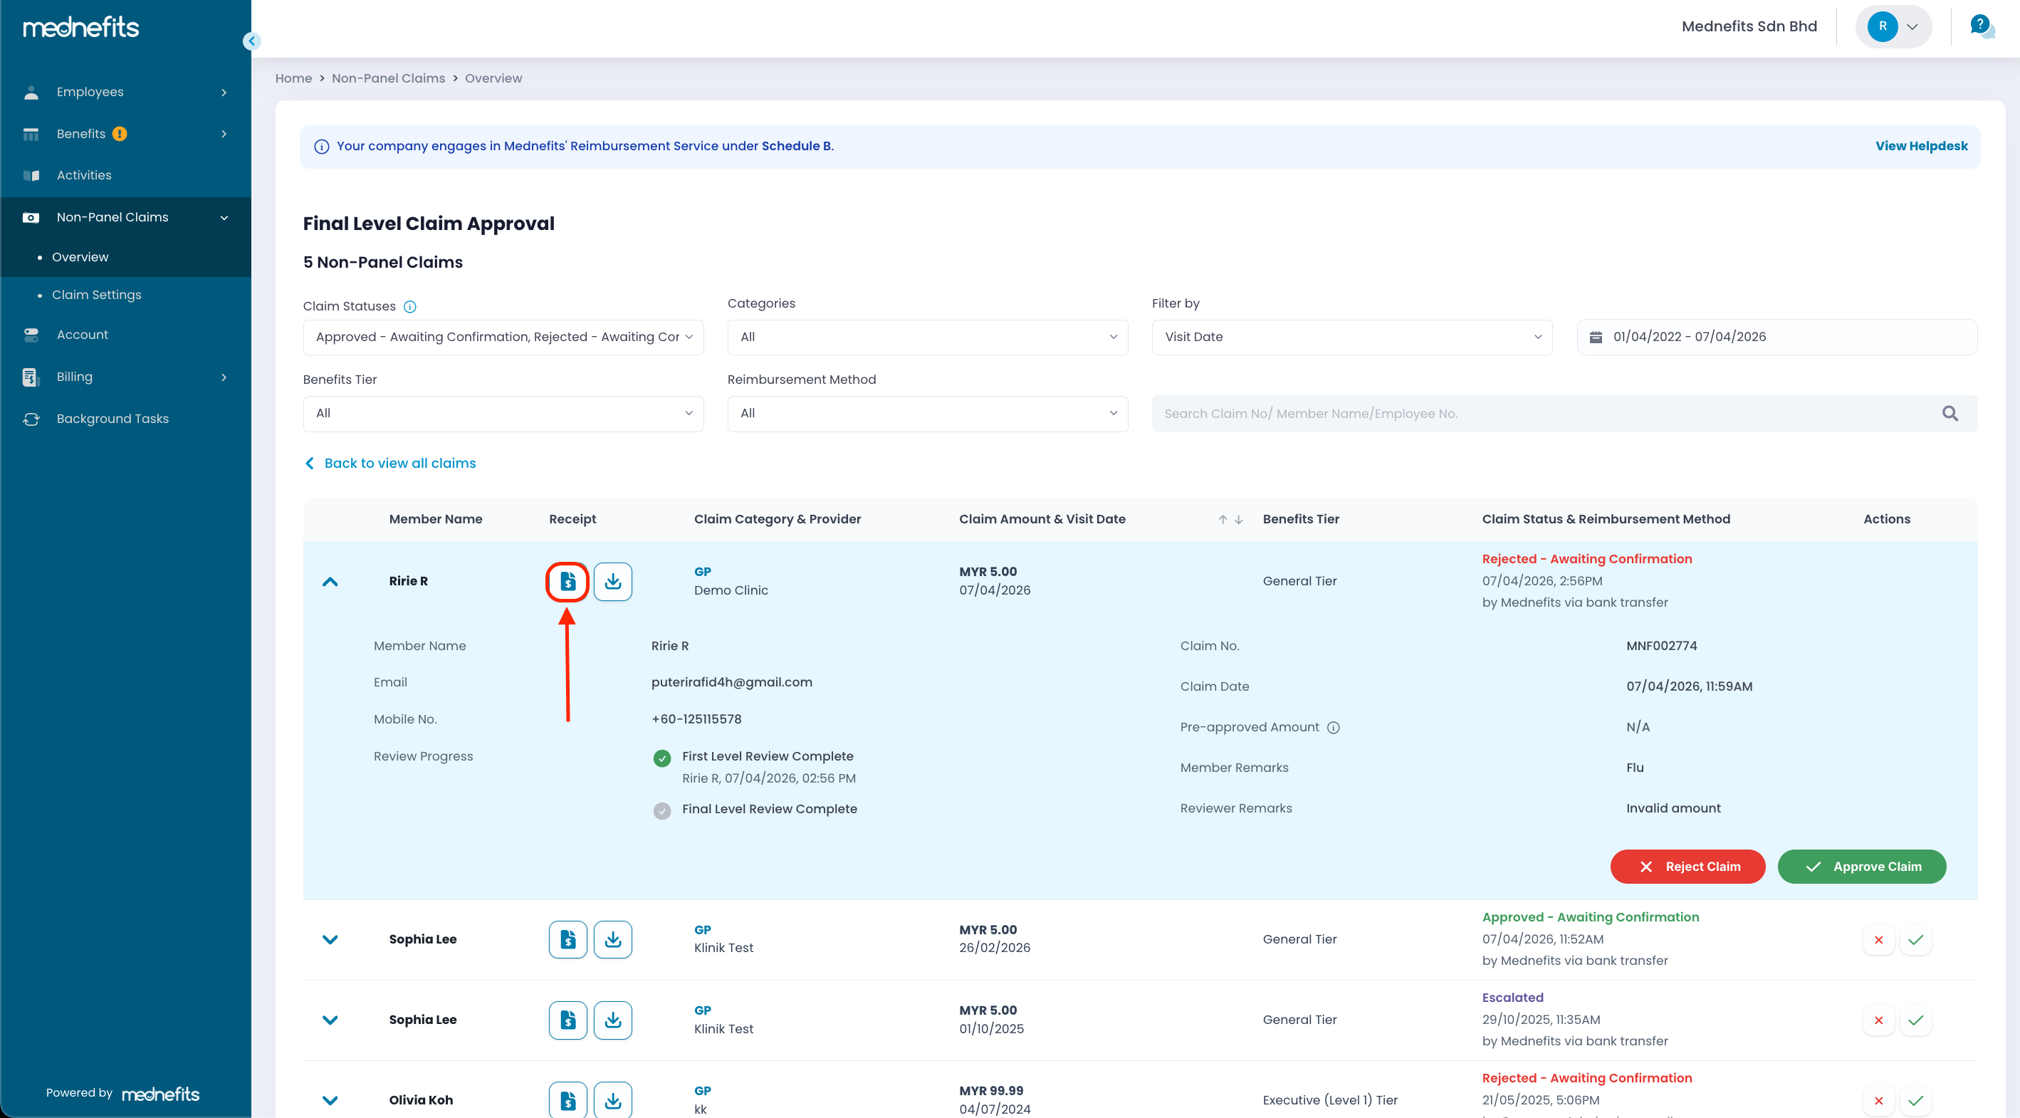Sort claim amount ascending arrow
The image size is (2020, 1118).
tap(1222, 519)
